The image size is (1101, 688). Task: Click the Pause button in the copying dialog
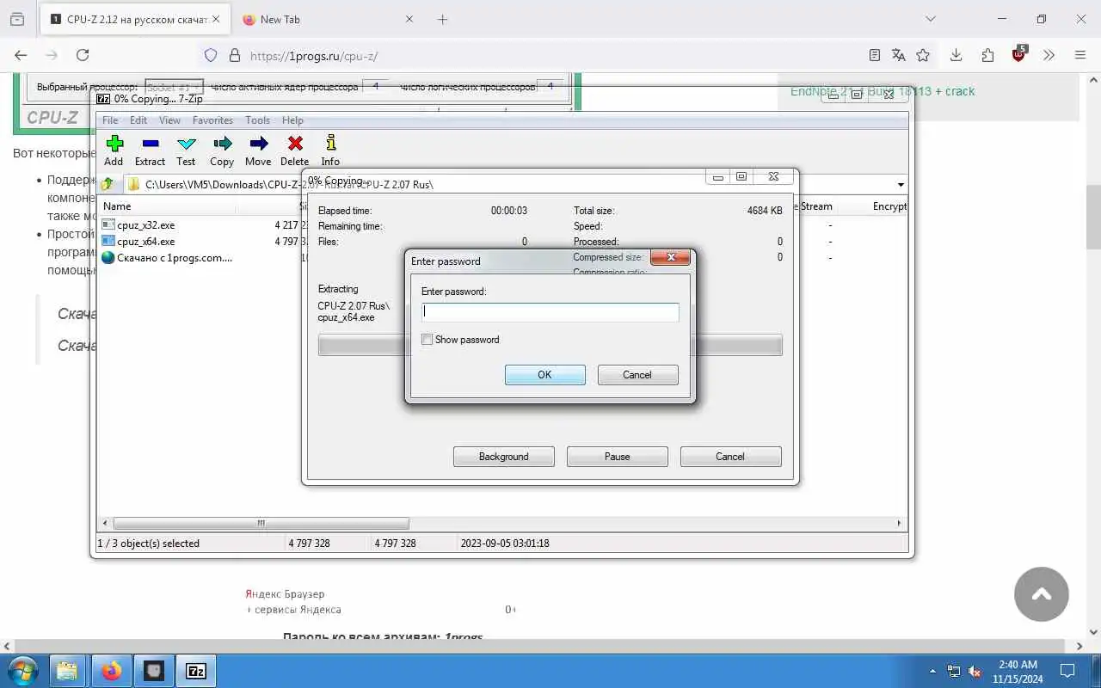tap(617, 457)
